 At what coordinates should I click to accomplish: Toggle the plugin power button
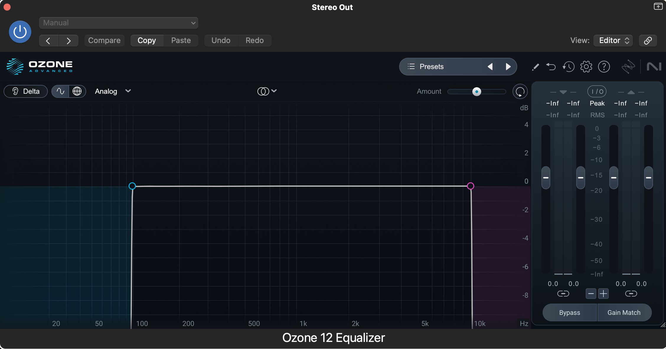20,32
